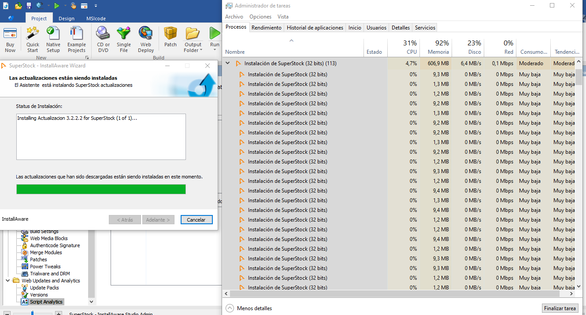Click the zoom in plus button
The width and height of the screenshot is (586, 315).
click(58, 313)
